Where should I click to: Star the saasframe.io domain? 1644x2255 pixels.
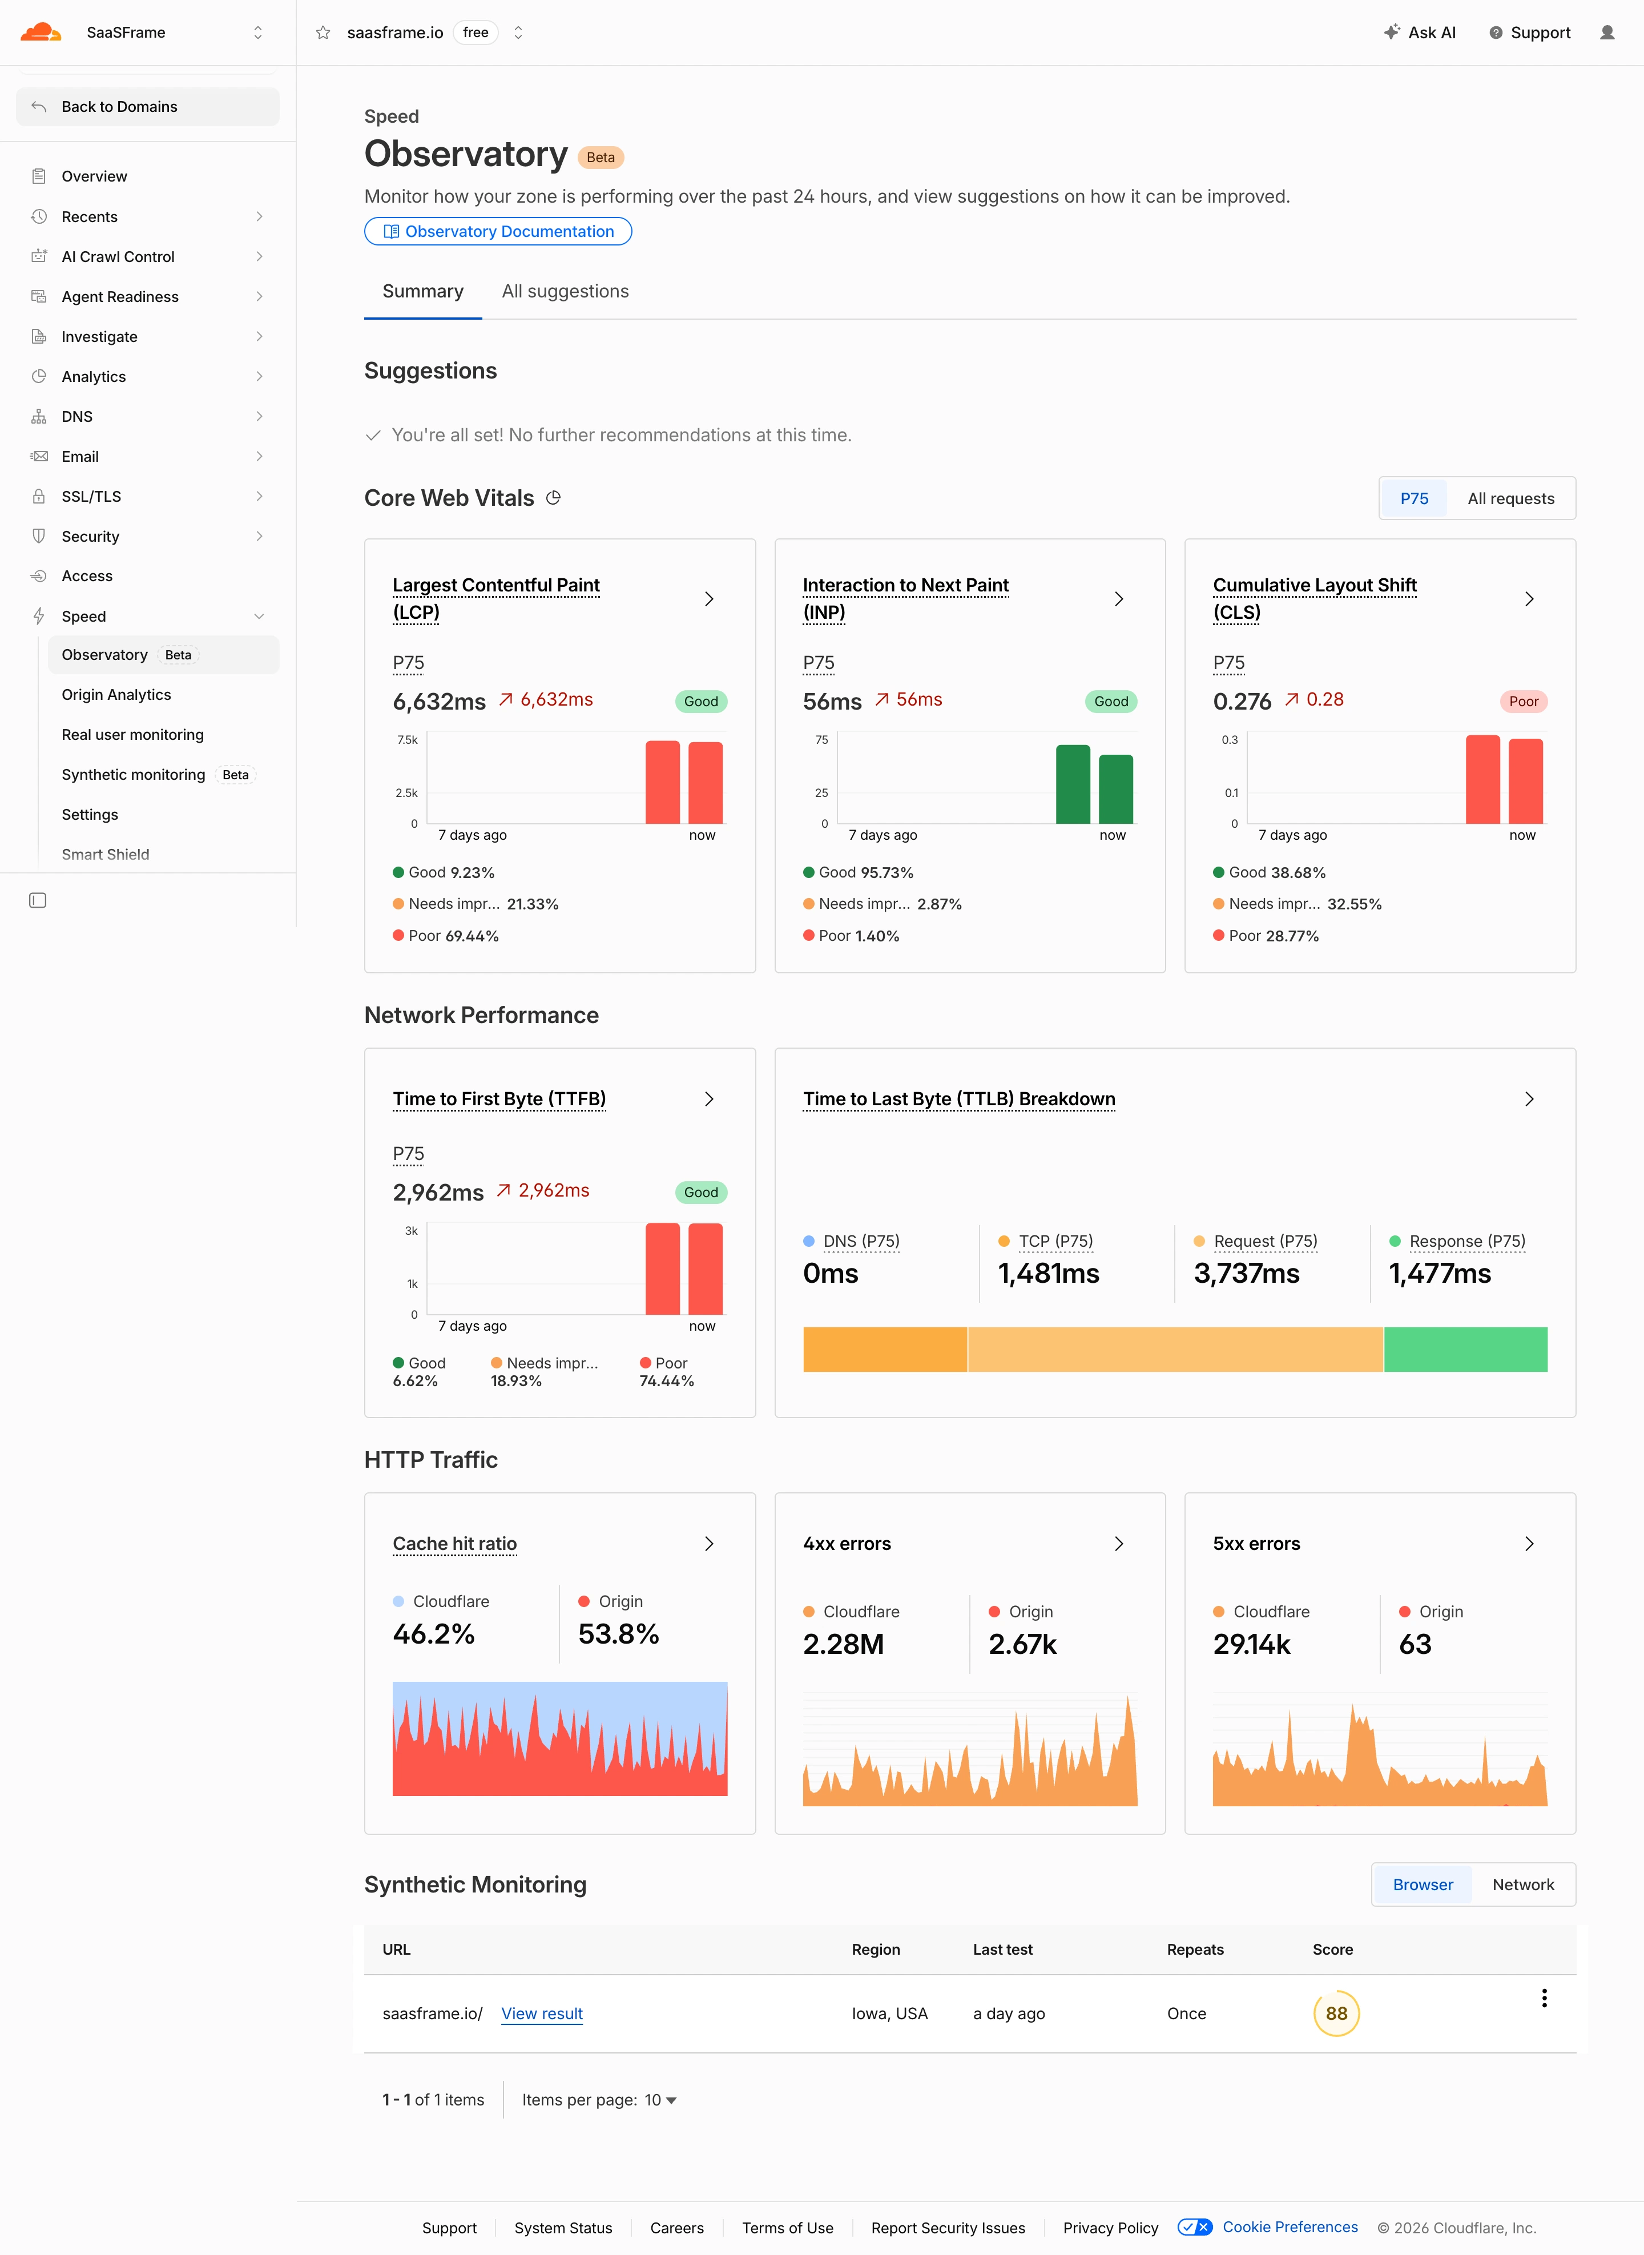(x=323, y=33)
